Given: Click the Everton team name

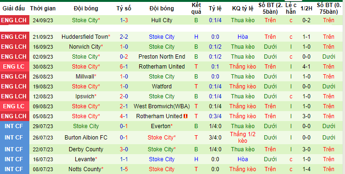Looking at the screenshot, I should (x=160, y=126).
